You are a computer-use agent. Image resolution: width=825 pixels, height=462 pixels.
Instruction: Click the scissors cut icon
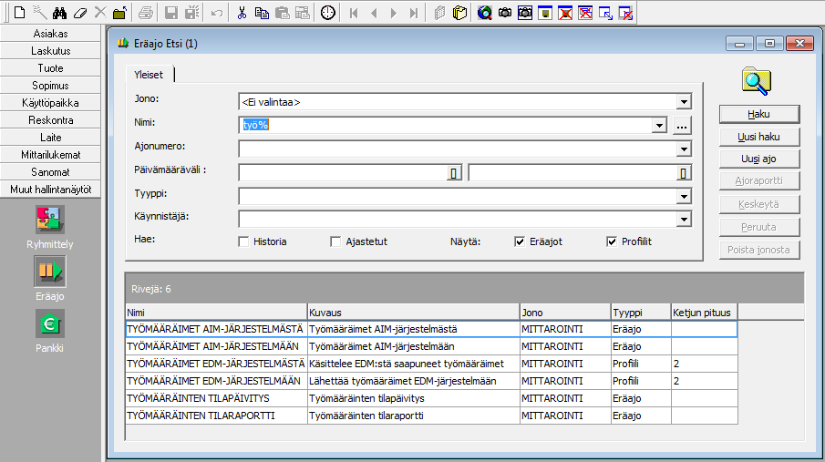pos(242,13)
